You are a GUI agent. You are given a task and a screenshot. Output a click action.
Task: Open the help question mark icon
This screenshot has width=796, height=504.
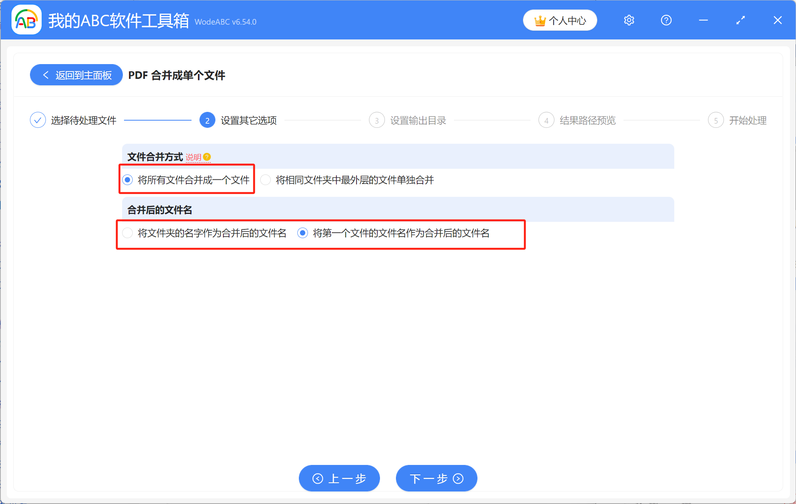[x=666, y=20]
